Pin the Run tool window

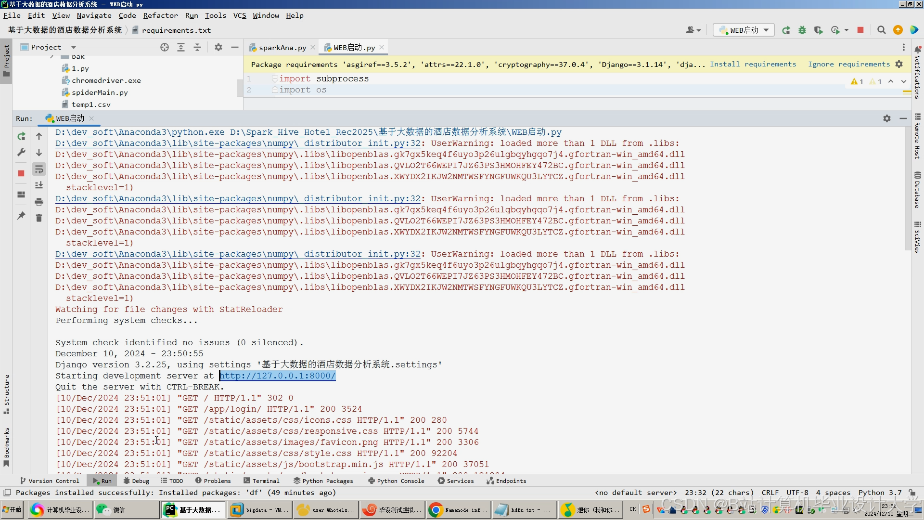[x=21, y=216]
